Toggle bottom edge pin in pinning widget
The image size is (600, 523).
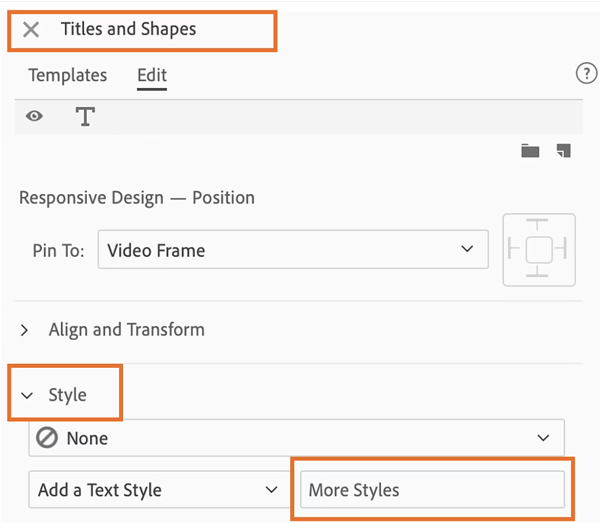(x=538, y=272)
